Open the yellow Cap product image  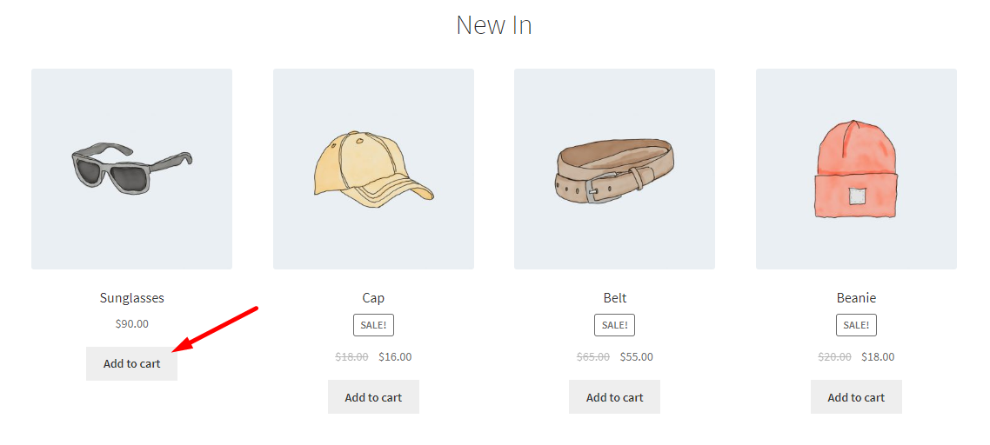tap(373, 169)
